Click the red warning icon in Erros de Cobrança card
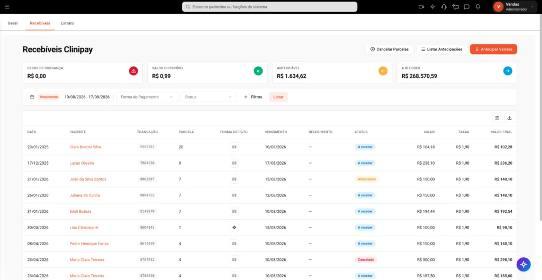This screenshot has height=280, width=542. (x=133, y=71)
